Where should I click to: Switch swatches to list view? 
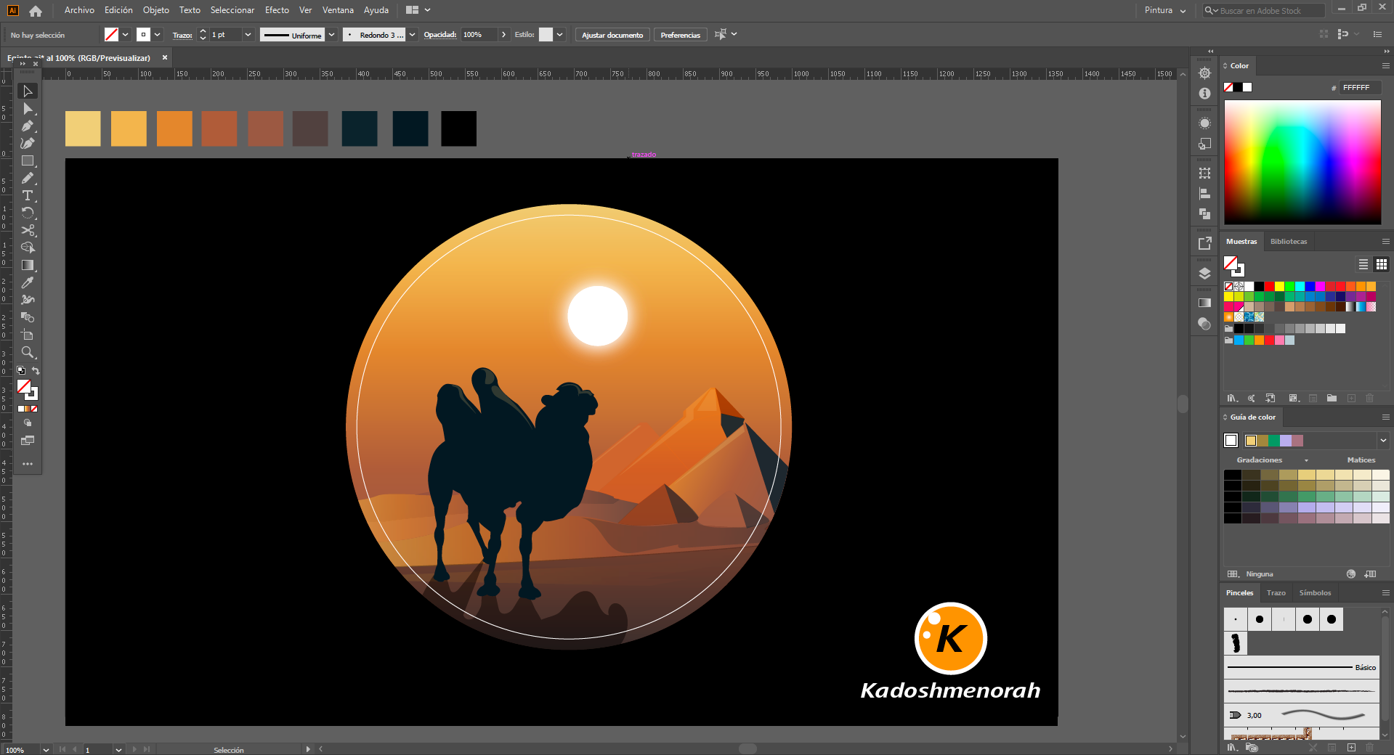[x=1363, y=264]
